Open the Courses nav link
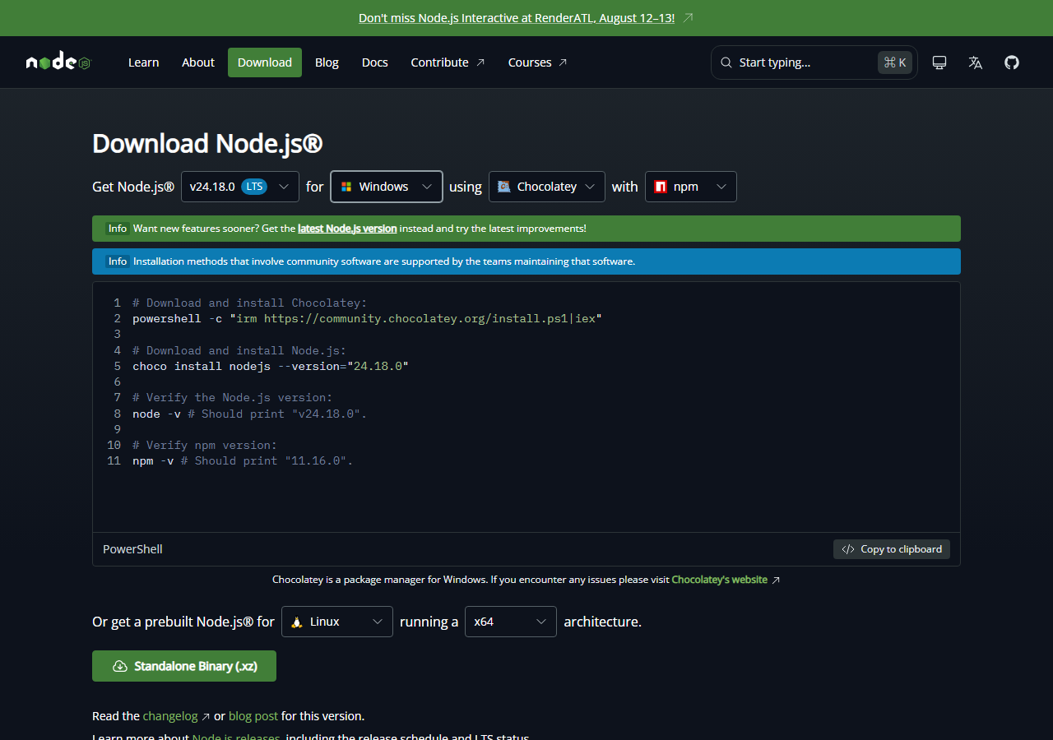The width and height of the screenshot is (1053, 740). point(538,62)
